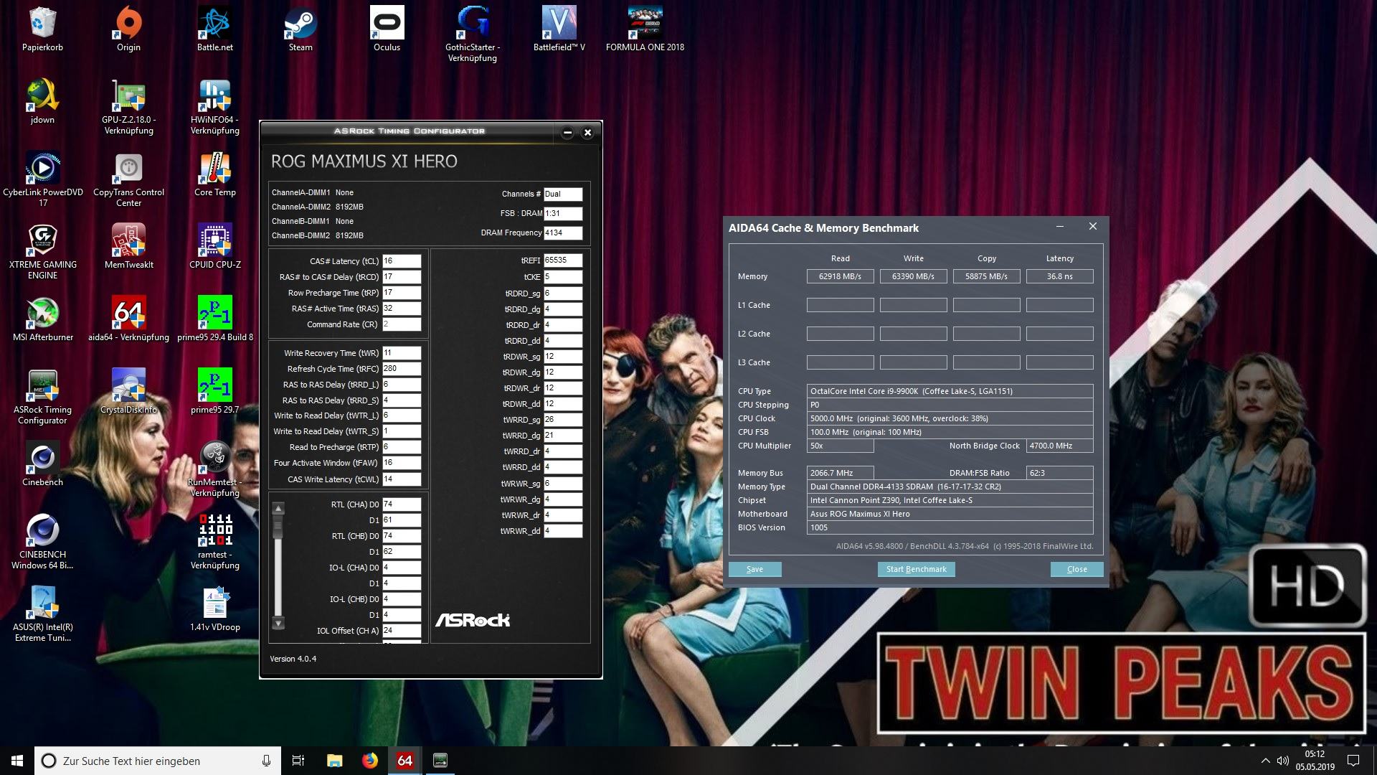Launch the GPU-Z 2.18.0 shortcut

(x=128, y=107)
